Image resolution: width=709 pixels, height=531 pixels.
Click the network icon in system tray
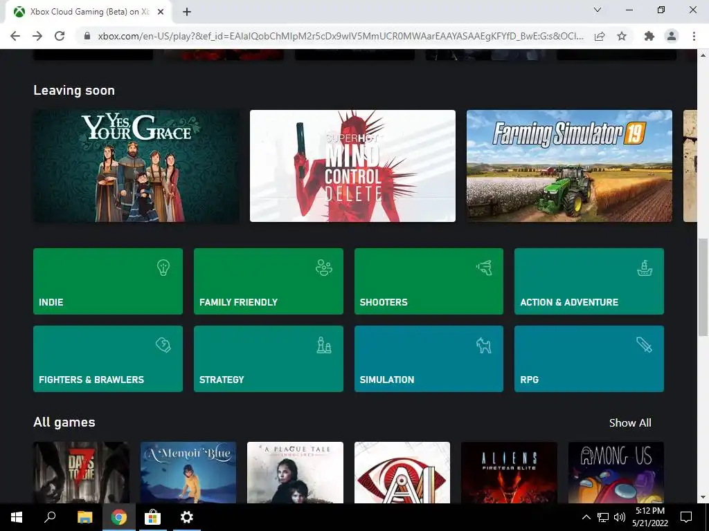(603, 517)
